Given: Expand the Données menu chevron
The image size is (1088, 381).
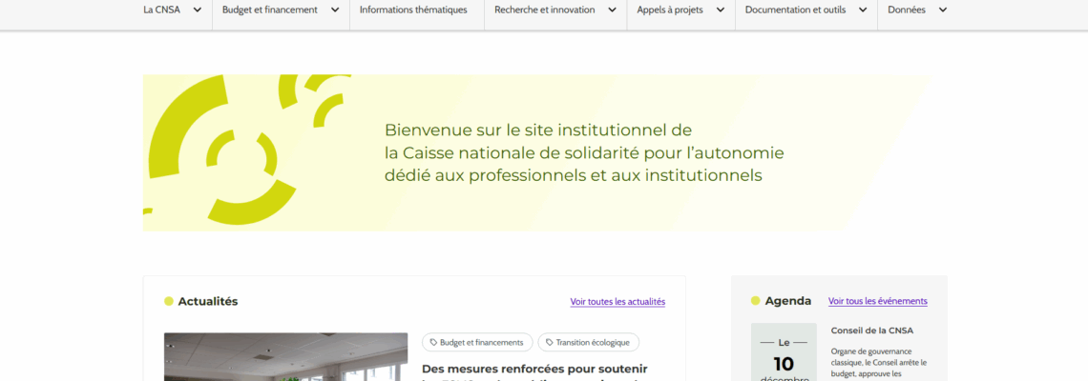Looking at the screenshot, I should (942, 10).
